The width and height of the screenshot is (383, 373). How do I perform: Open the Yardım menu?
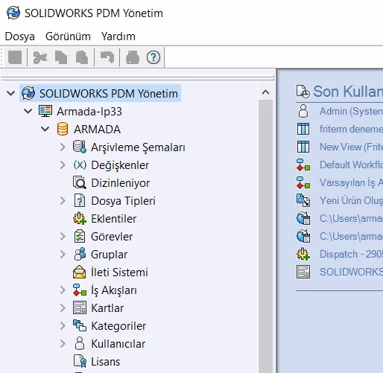[118, 36]
